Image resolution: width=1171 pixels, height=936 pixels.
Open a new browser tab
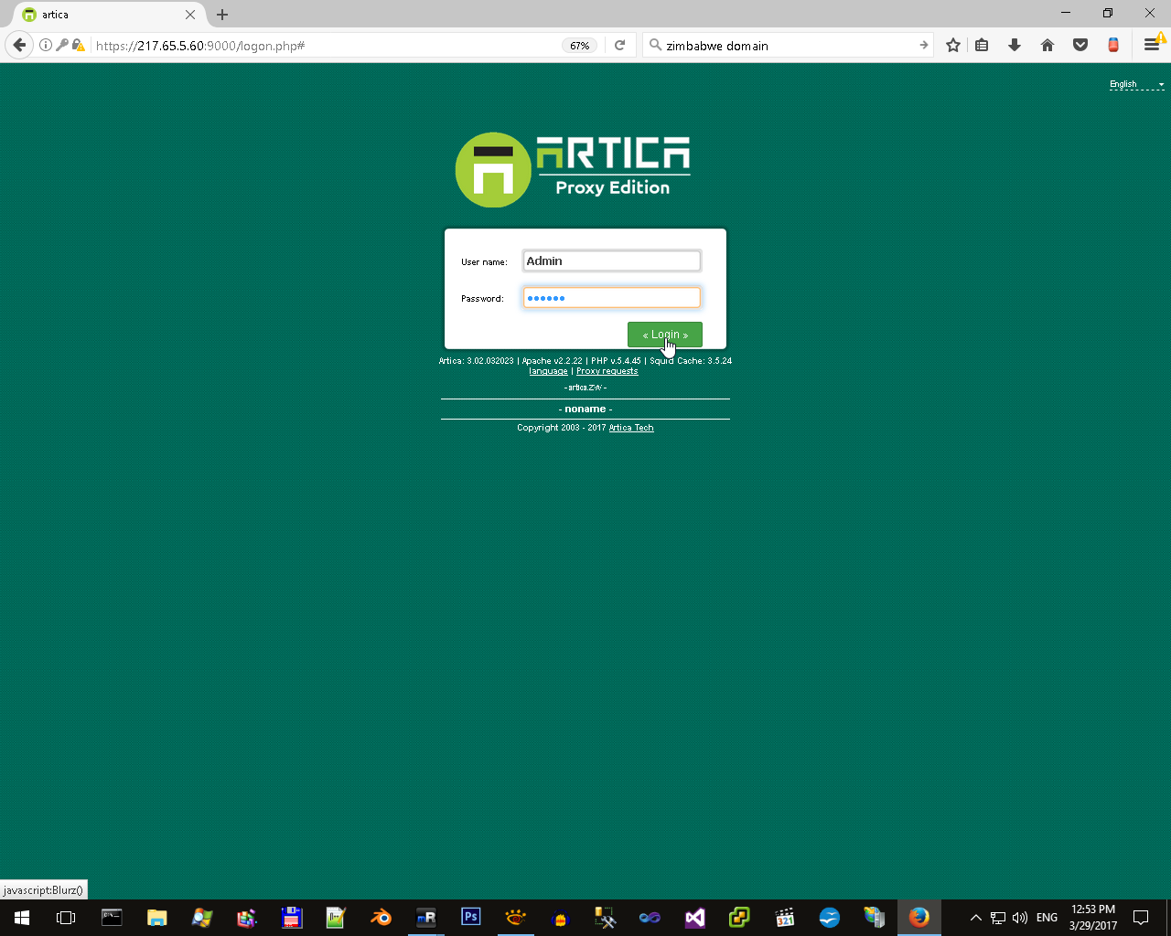pos(222,15)
